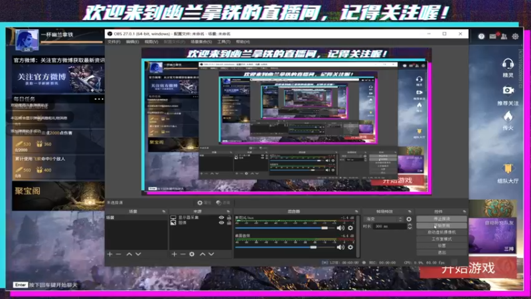Viewport: 531px width, 299px height.
Task: Click the 启动虚拟摄像机 button
Action: [441, 232]
